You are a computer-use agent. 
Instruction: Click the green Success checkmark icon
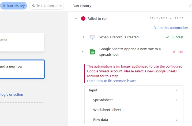click(168, 37)
